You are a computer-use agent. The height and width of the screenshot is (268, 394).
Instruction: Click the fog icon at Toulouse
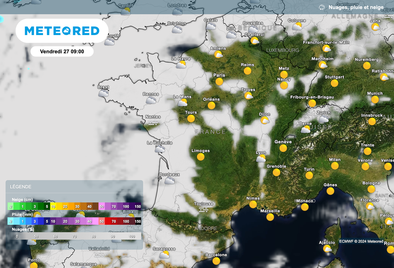click(x=204, y=210)
